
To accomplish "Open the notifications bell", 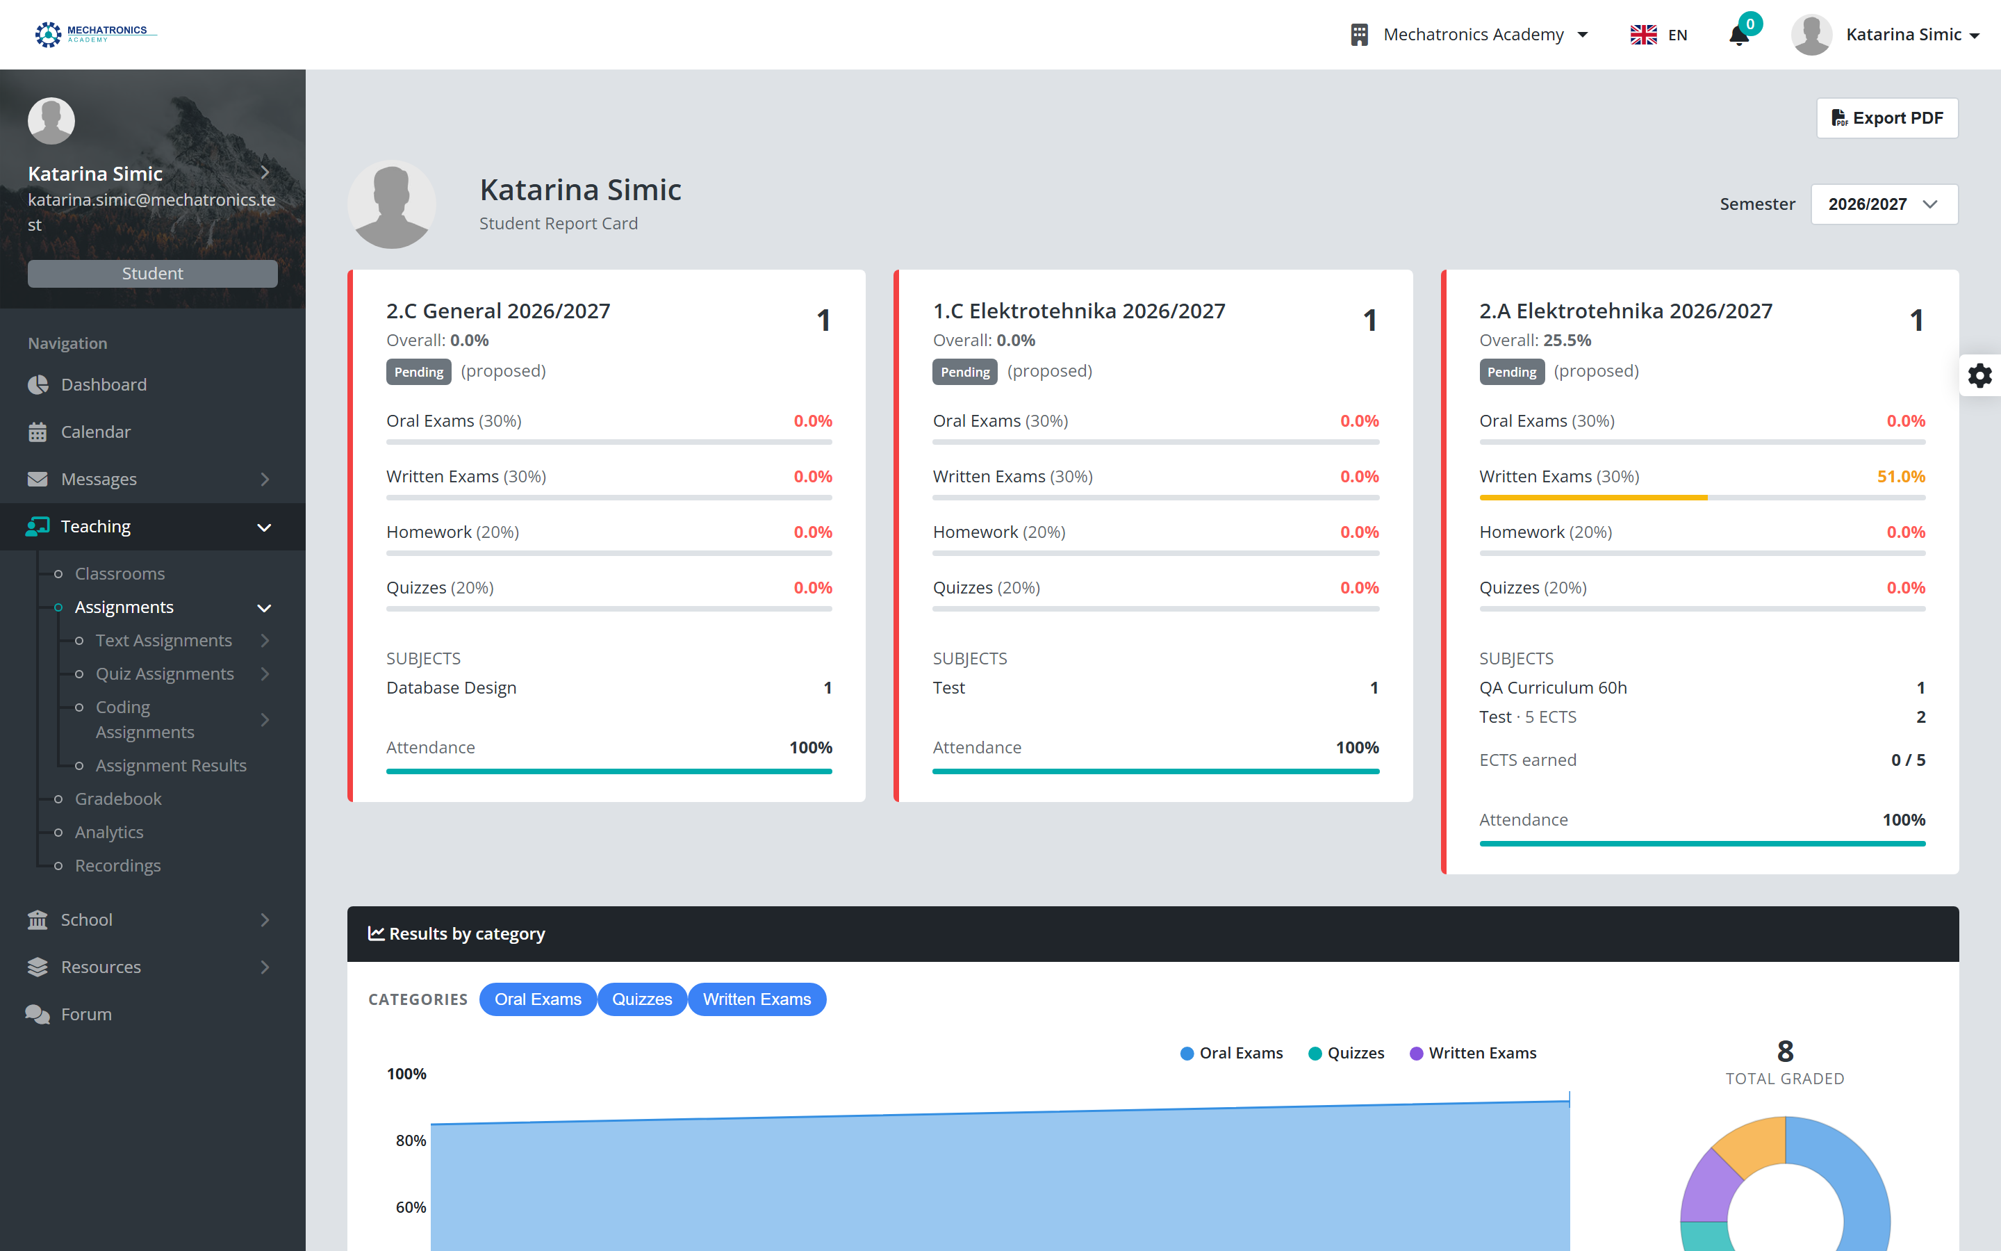I will tap(1738, 35).
